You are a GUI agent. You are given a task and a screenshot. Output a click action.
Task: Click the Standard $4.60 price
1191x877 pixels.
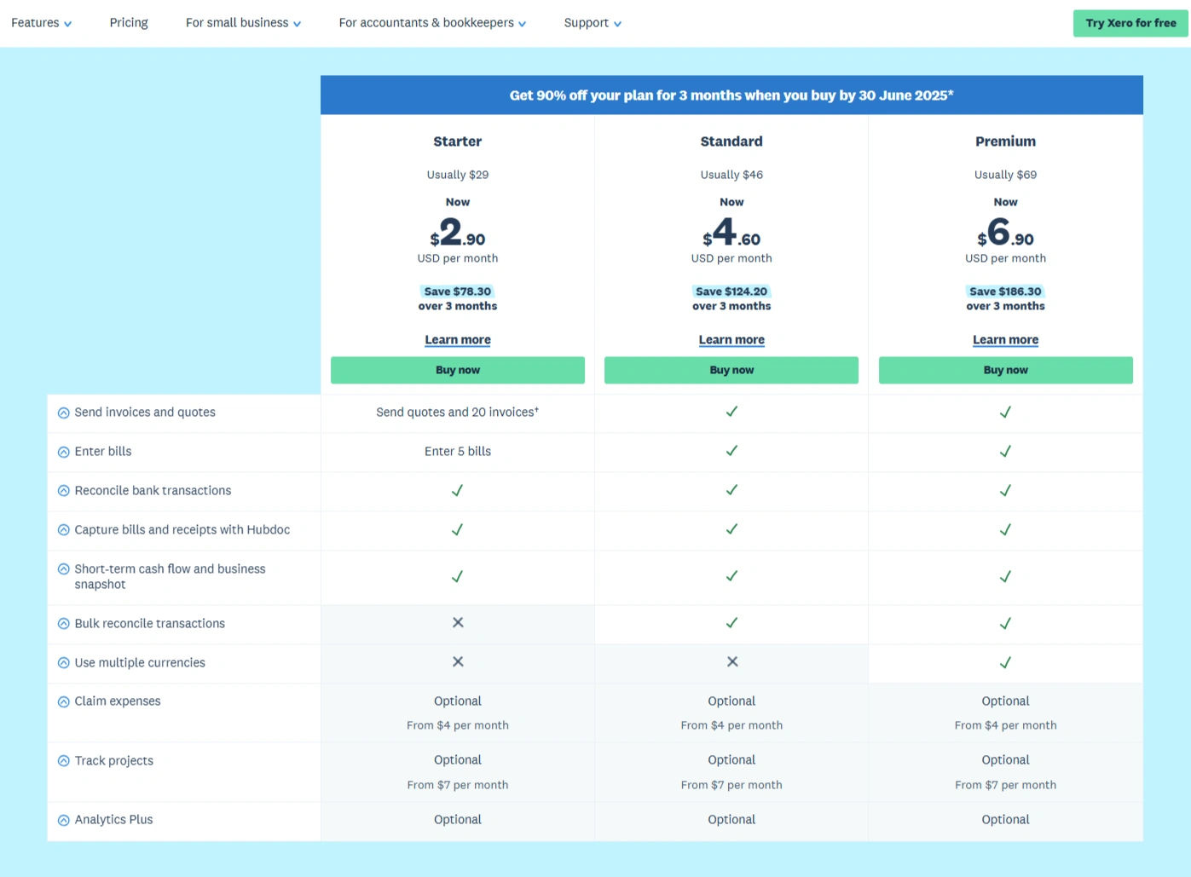(x=731, y=233)
